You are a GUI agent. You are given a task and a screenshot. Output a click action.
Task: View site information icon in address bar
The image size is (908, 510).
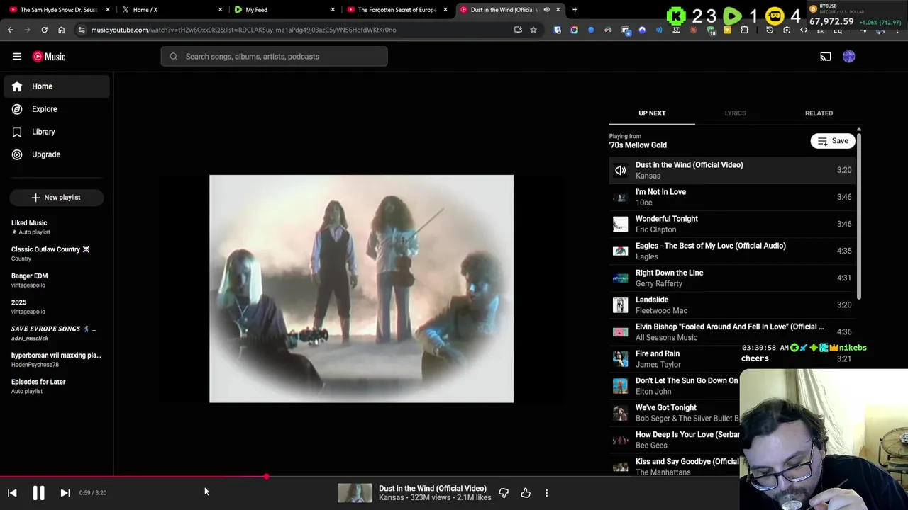click(x=82, y=30)
